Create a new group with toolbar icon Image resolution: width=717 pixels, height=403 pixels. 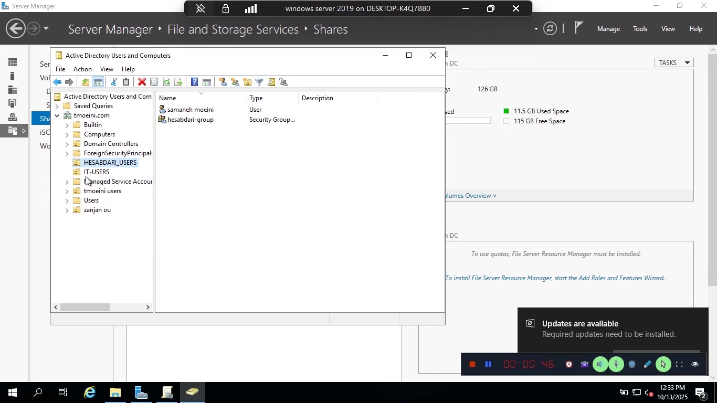pos(235,82)
